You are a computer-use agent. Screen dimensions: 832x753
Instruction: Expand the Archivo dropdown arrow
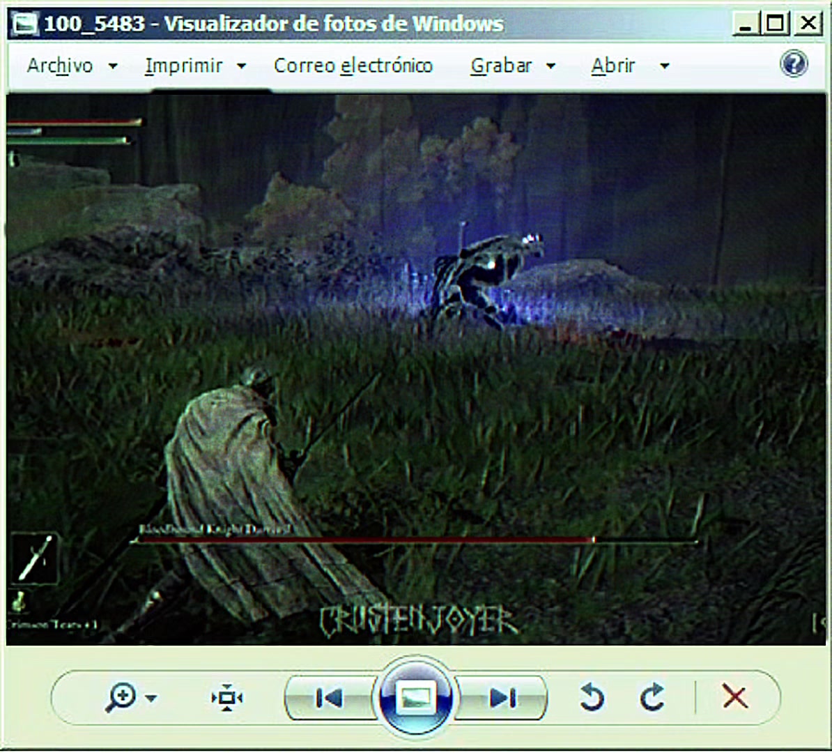pos(113,66)
